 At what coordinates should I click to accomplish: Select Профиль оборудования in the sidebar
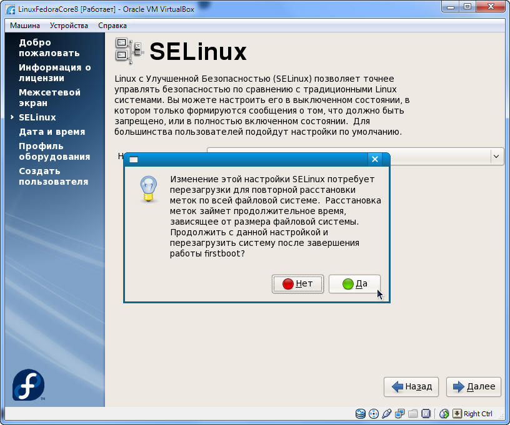coord(54,151)
